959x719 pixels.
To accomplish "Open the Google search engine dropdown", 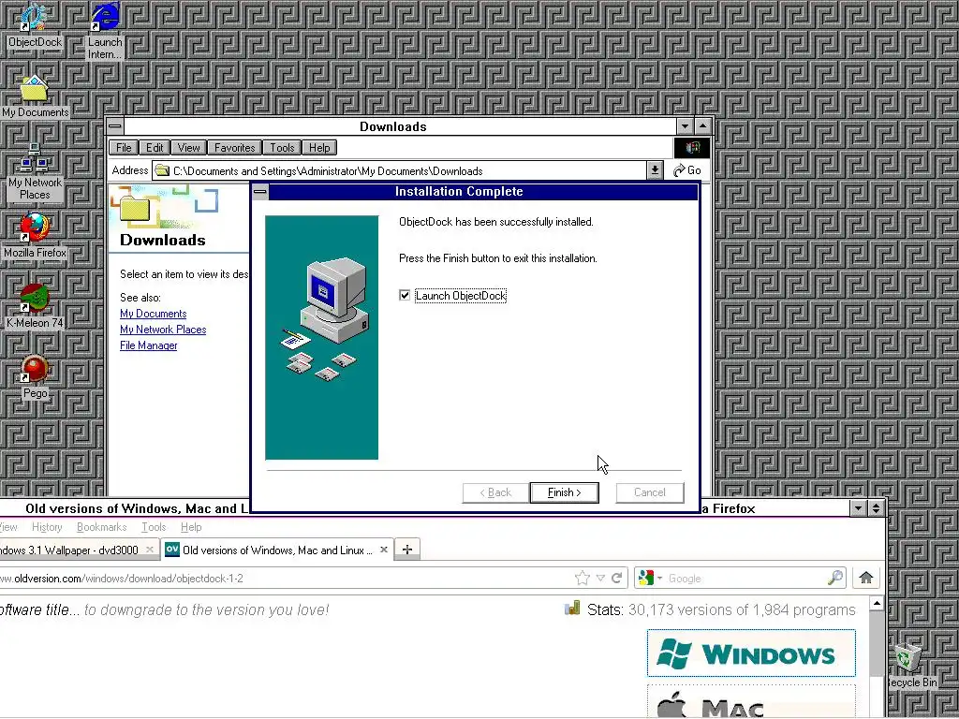I will tap(659, 578).
